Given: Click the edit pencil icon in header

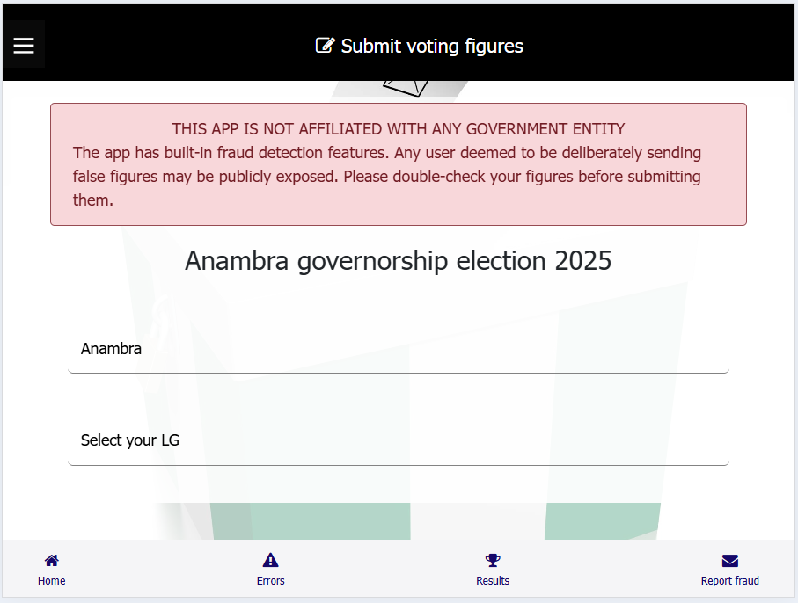Looking at the screenshot, I should [326, 45].
